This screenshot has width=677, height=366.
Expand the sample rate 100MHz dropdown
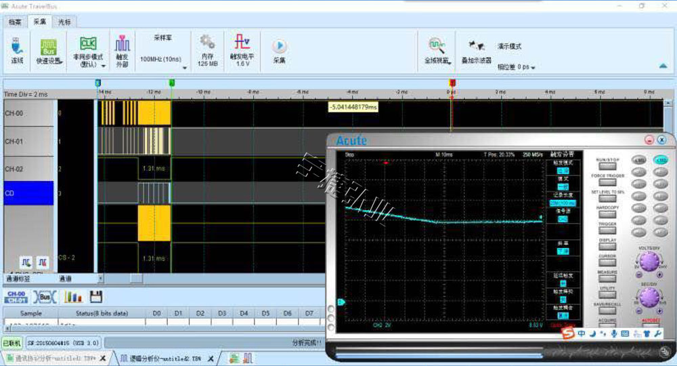(185, 68)
